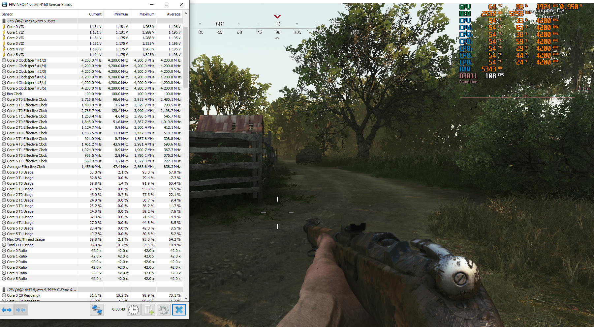This screenshot has width=594, height=327.
Task: Click the 0:03:40 elapsed time readout
Action: tap(118, 310)
